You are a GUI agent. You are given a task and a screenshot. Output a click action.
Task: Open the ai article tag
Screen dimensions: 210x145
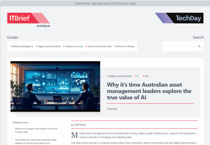coord(136,76)
